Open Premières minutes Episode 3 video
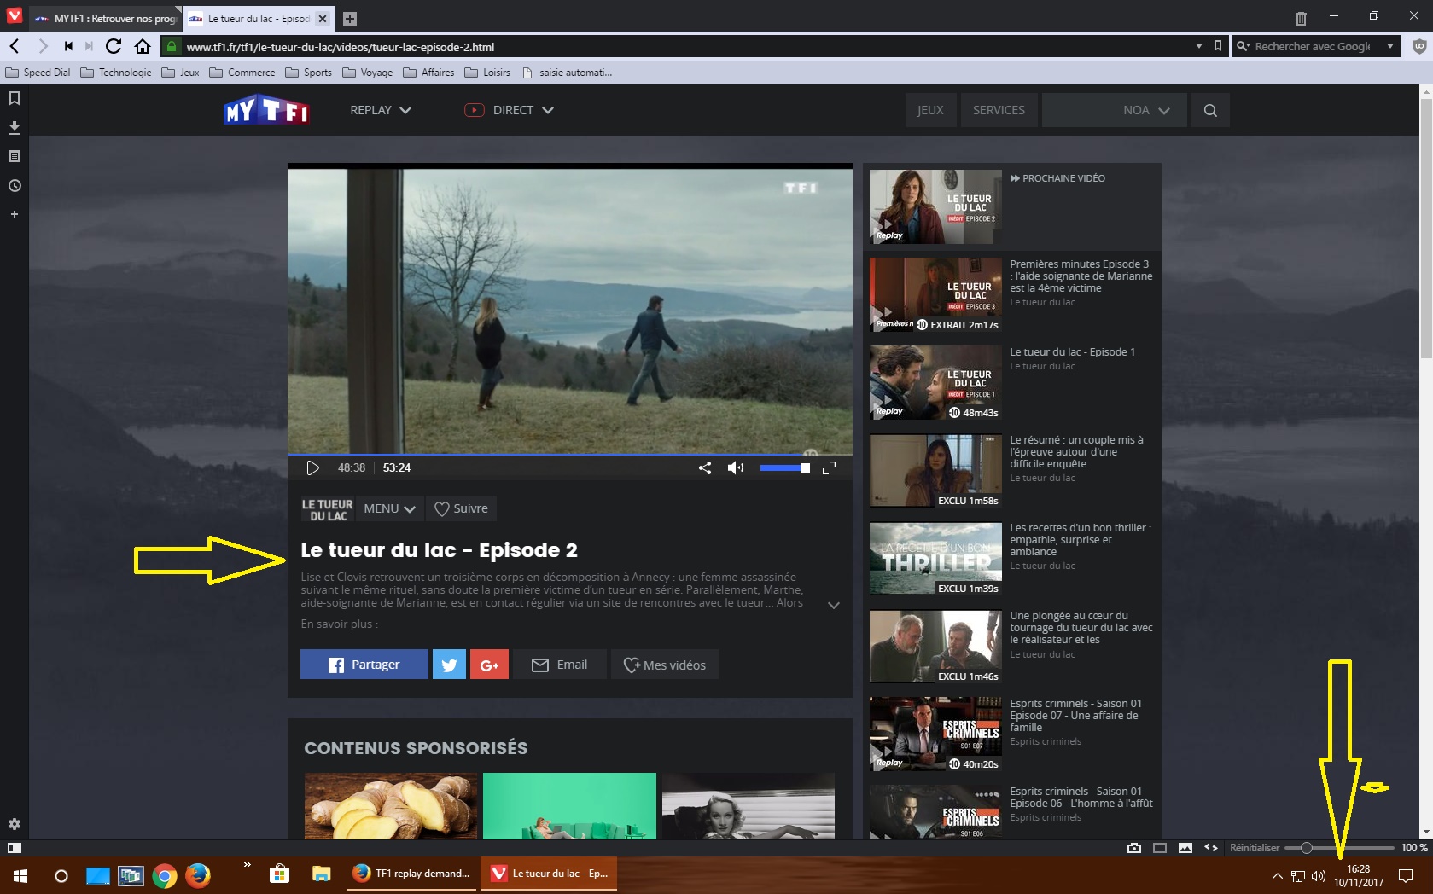Screen dimensions: 1433x894 click(x=1011, y=294)
